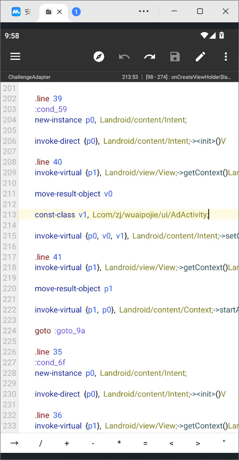239x460 pixels.
Task: Place cursor on the '.line 39' directive
Action: pyautogui.click(x=48, y=99)
